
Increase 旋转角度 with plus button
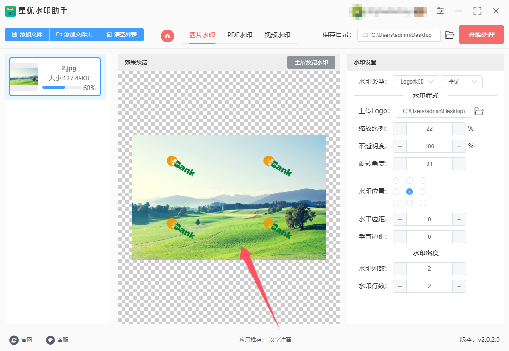pos(459,164)
